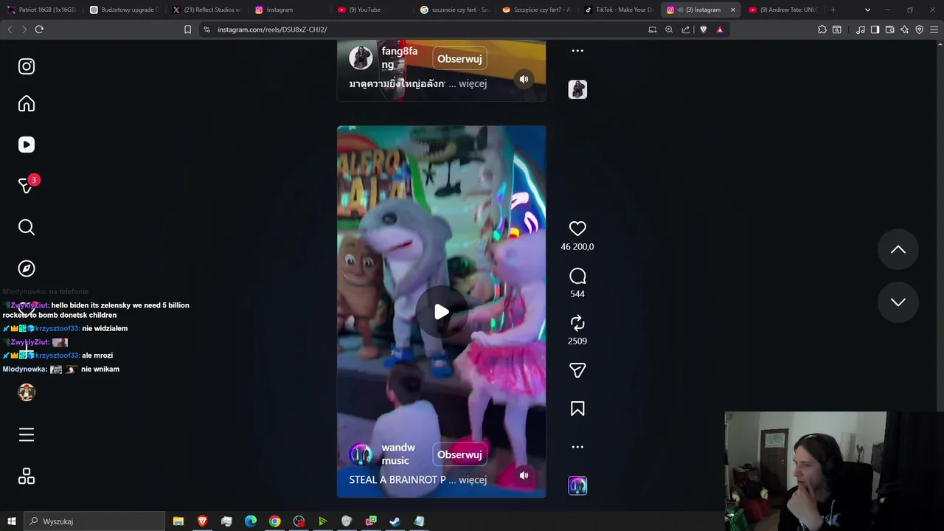The image size is (944, 531).
Task: Open the browser hamburger menu
Action: click(x=934, y=29)
